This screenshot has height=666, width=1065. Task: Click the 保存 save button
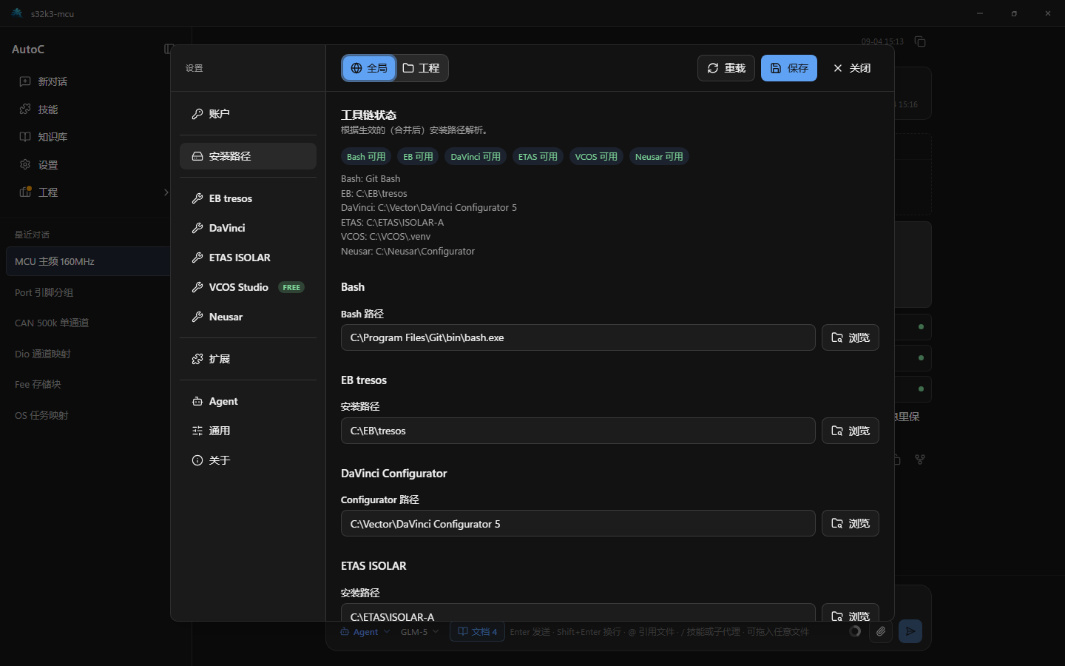tap(789, 68)
